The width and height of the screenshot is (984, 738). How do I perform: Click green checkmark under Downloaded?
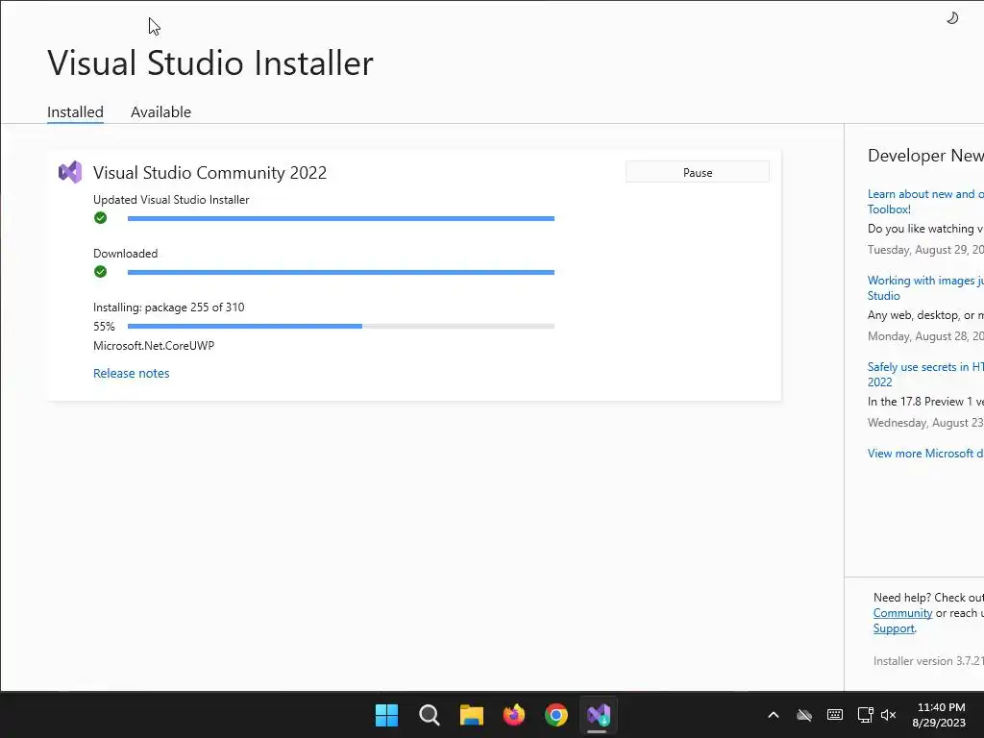coord(100,272)
